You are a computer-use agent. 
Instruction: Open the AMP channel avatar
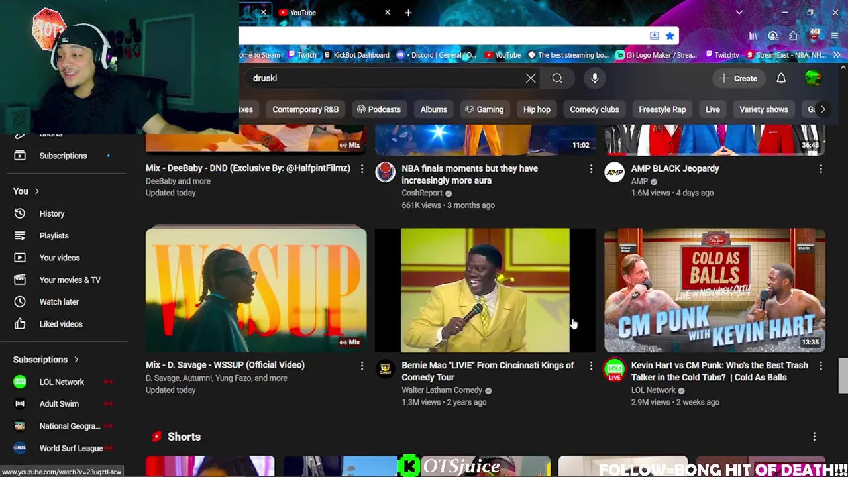pos(614,172)
